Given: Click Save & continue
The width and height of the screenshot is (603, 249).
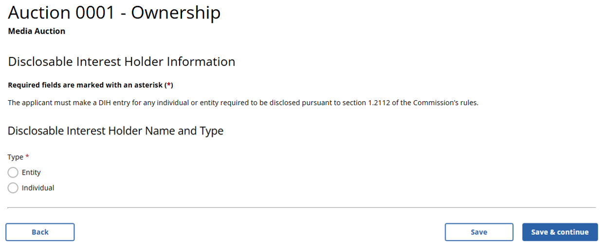Looking at the screenshot, I should (x=560, y=232).
